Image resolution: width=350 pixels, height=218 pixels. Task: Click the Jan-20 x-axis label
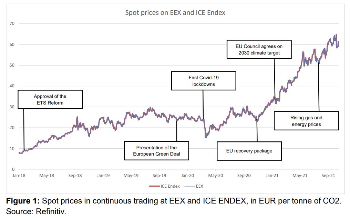click(x=187, y=176)
